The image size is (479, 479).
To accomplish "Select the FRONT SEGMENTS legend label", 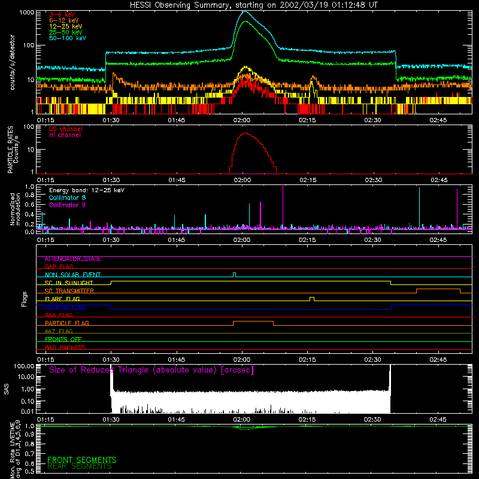I will tap(82, 460).
